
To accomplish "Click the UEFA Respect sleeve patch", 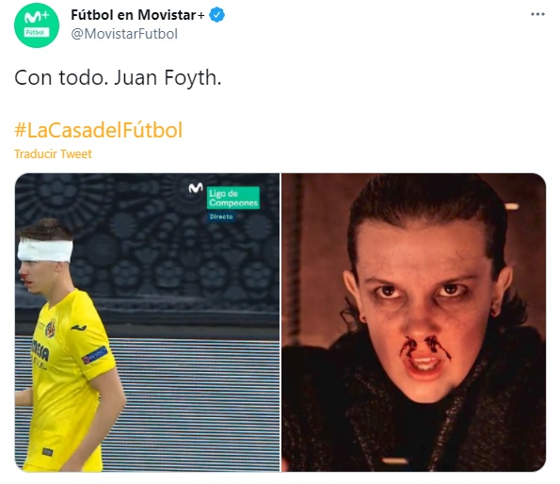I will pyautogui.click(x=95, y=355).
